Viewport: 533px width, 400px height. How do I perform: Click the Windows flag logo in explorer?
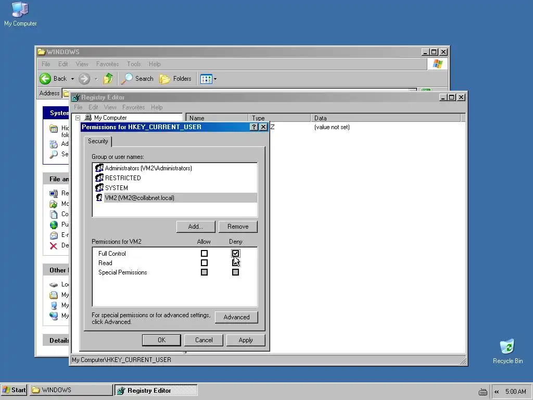click(437, 64)
